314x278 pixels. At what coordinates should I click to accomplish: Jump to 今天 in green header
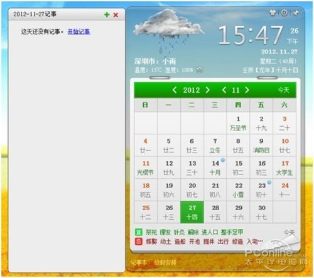(284, 90)
